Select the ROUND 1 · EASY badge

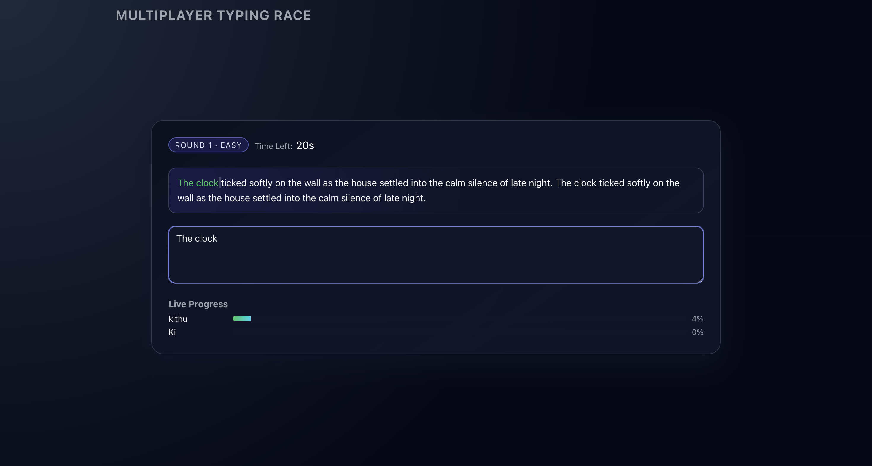(208, 145)
